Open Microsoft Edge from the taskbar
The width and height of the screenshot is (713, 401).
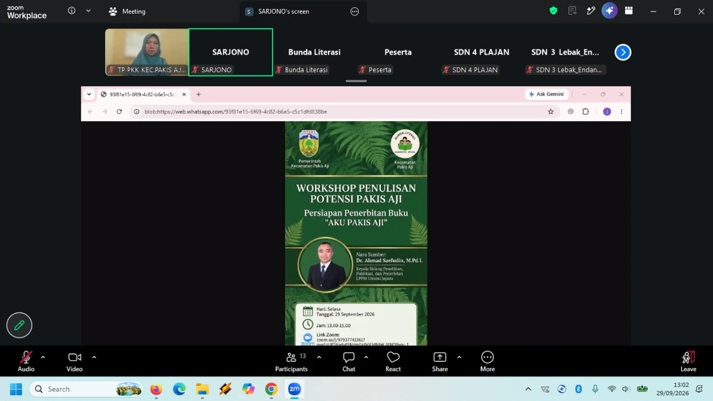(x=179, y=389)
